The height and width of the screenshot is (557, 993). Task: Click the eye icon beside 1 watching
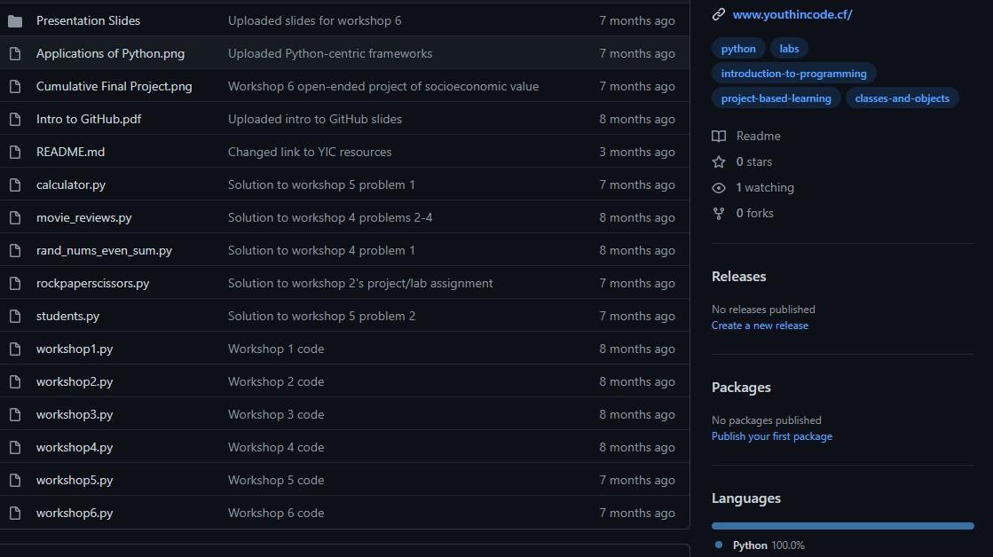coord(719,187)
